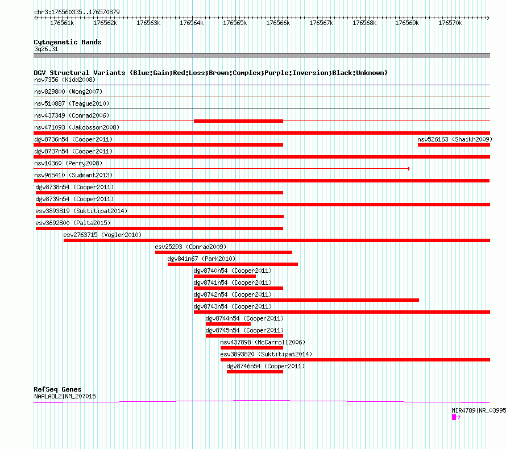Image resolution: width=506 pixels, height=449 pixels.
Task: Select dgv8740n54 (Cooper2011) label
Action: coord(233,271)
